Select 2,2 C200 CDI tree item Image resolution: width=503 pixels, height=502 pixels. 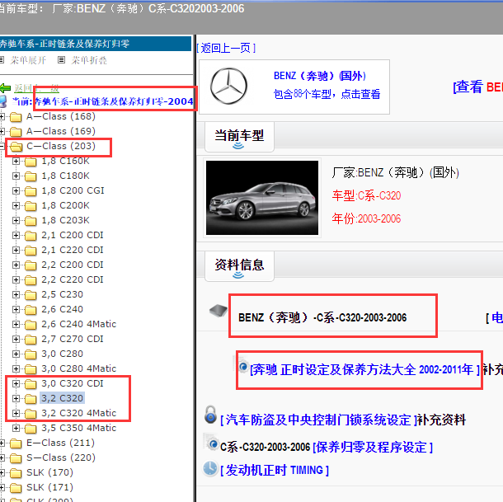pyautogui.click(x=73, y=265)
